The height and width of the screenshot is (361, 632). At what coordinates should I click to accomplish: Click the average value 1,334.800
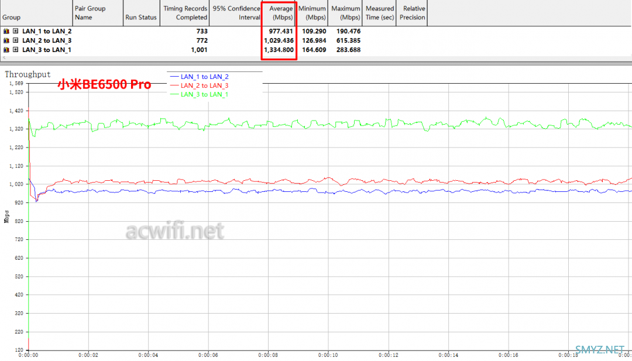[279, 50]
